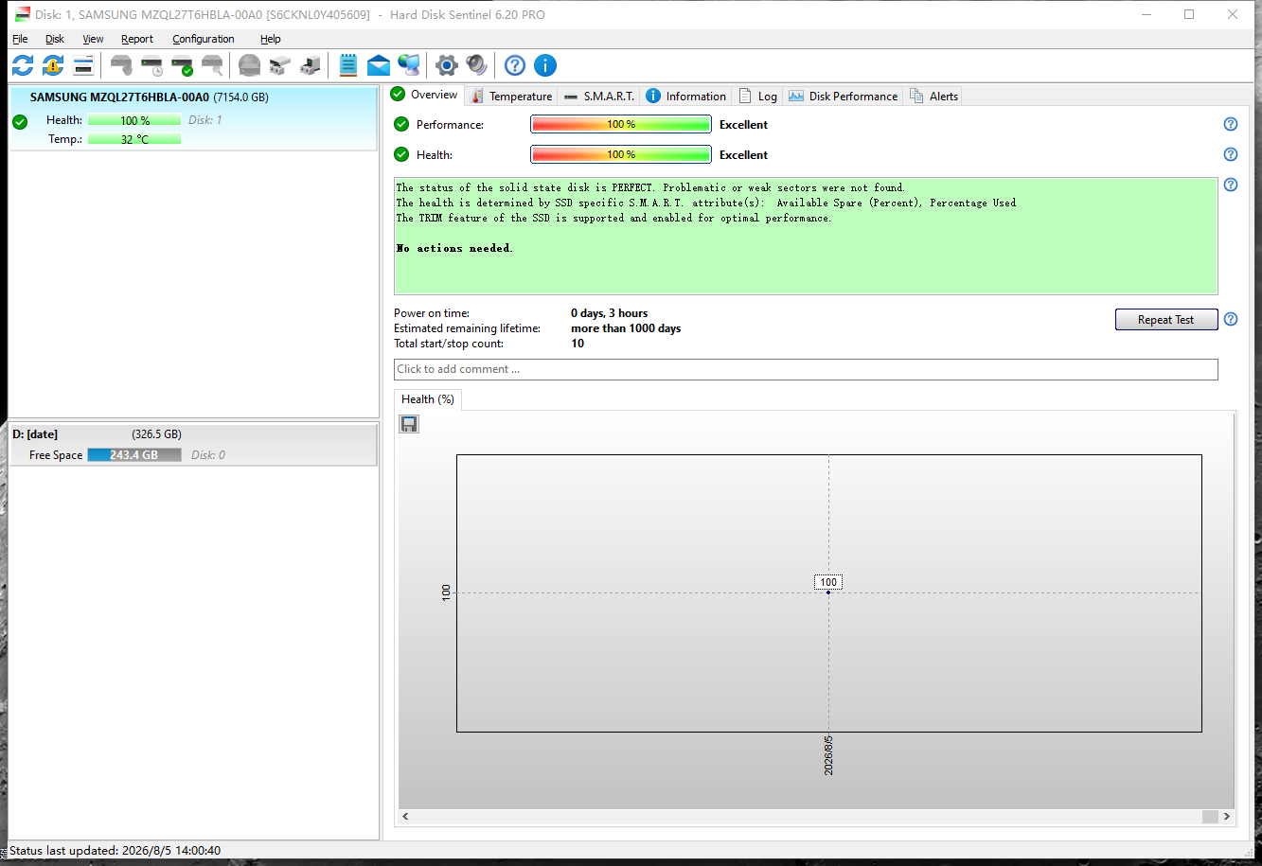Open configuration via the gear toolbar icon
This screenshot has height=866, width=1262.
coord(447,65)
